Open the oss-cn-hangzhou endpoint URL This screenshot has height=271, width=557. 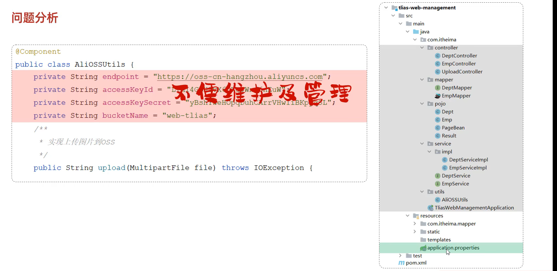point(240,77)
